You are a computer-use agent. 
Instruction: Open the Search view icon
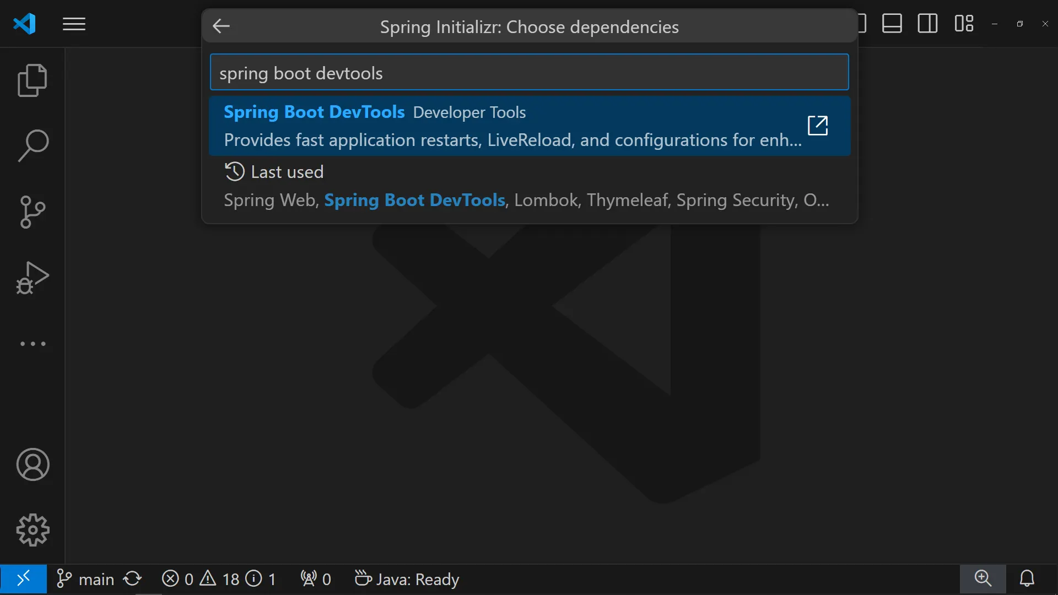(x=33, y=146)
